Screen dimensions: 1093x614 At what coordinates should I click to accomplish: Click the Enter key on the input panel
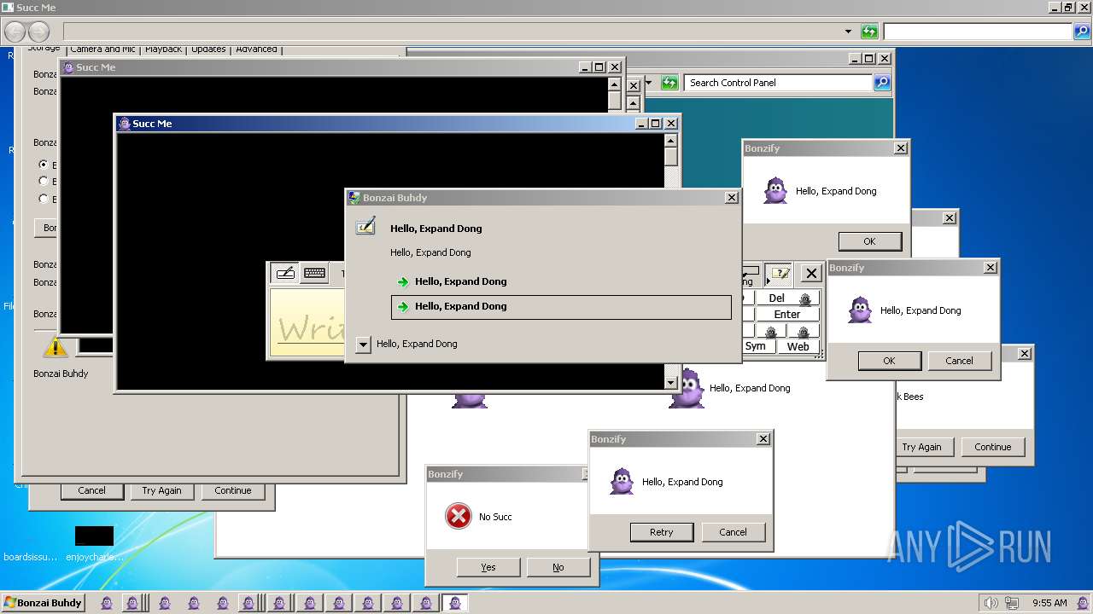787,315
